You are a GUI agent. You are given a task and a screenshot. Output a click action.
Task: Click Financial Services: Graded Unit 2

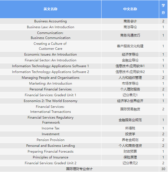[50, 163]
